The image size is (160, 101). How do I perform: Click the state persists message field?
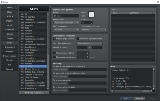[87, 83]
